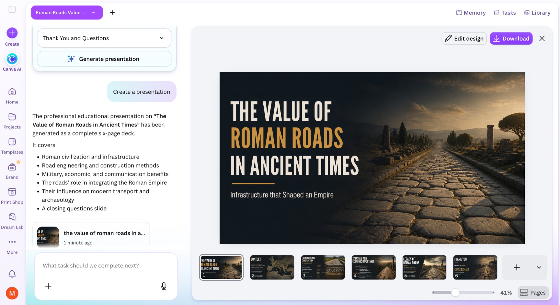Screen dimensions: 560x305
Task: Select slide 1 title thumbnail
Action: 221,267
